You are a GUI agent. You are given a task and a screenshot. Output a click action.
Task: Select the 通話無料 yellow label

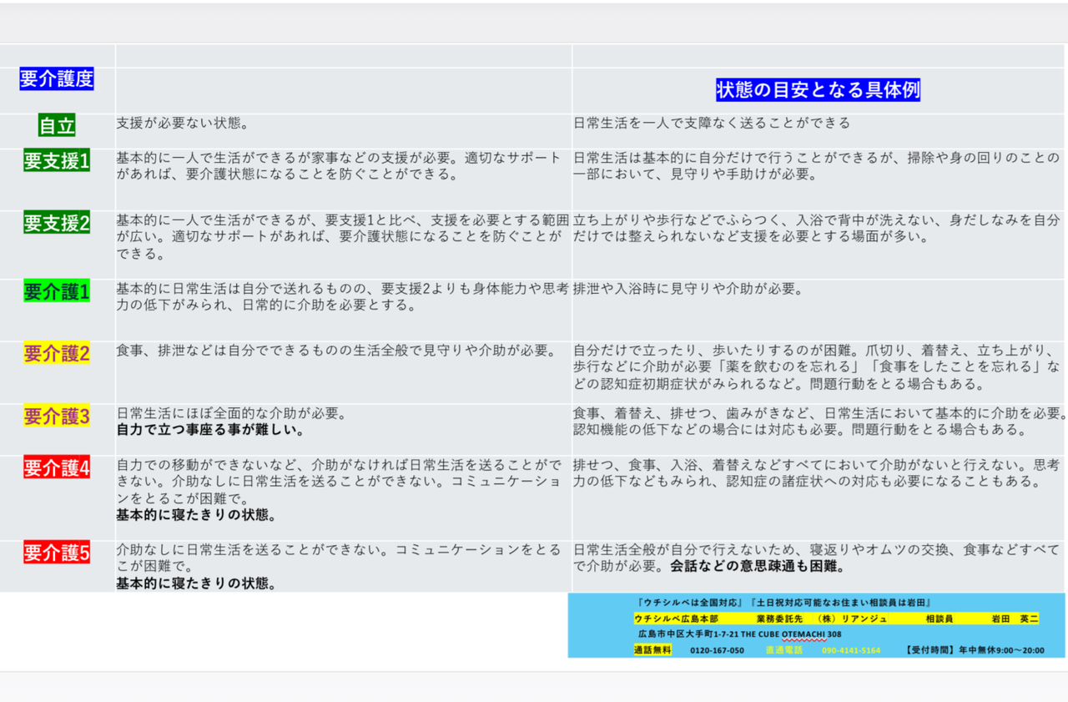click(652, 650)
